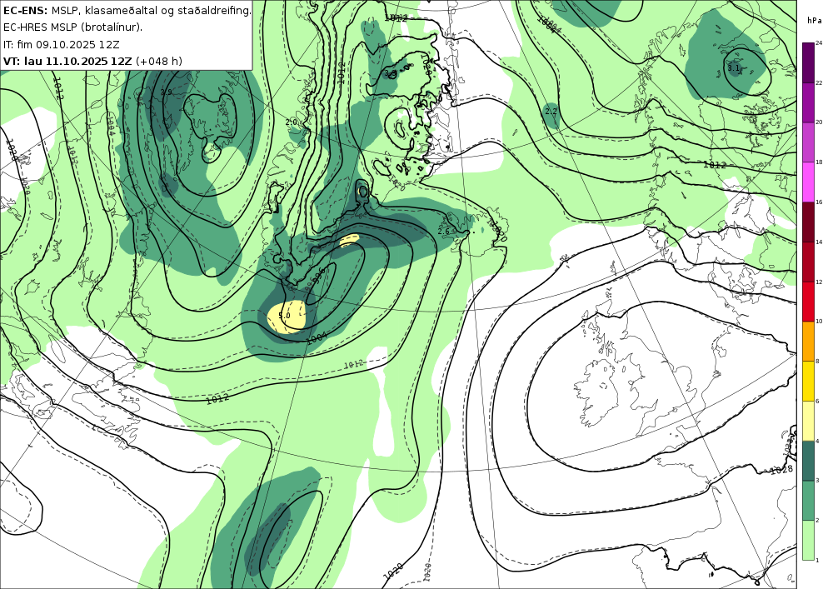
Task: Click the 'EC-HRES MSLP (brotalínur)' line
Action: pos(72,27)
